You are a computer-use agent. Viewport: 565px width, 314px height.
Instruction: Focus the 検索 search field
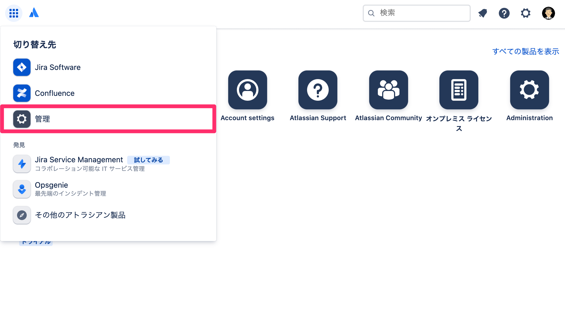417,13
